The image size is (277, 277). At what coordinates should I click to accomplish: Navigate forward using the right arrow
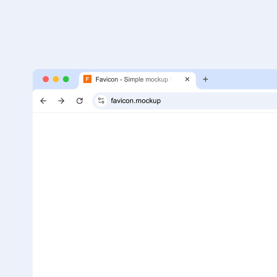tap(61, 101)
